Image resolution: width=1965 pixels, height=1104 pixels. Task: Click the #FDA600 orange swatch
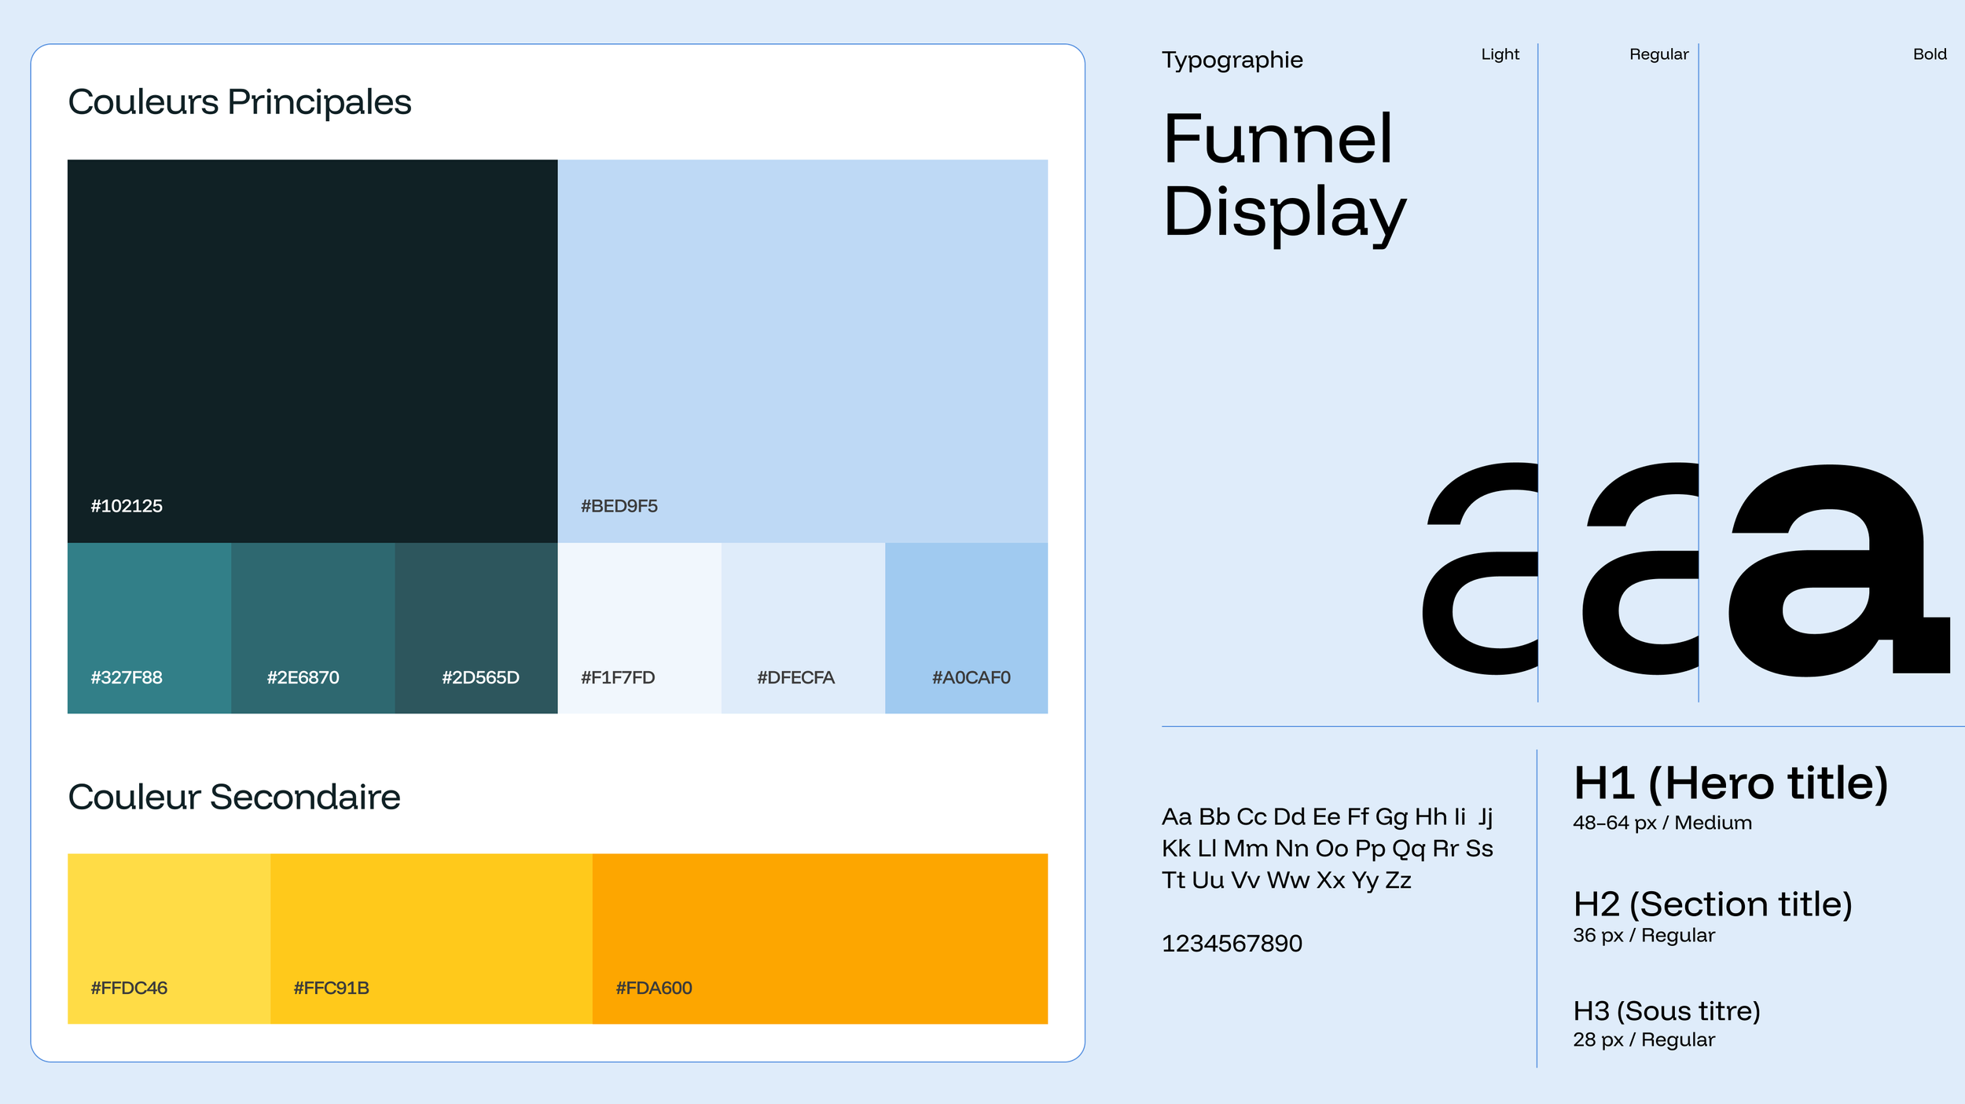(x=819, y=938)
